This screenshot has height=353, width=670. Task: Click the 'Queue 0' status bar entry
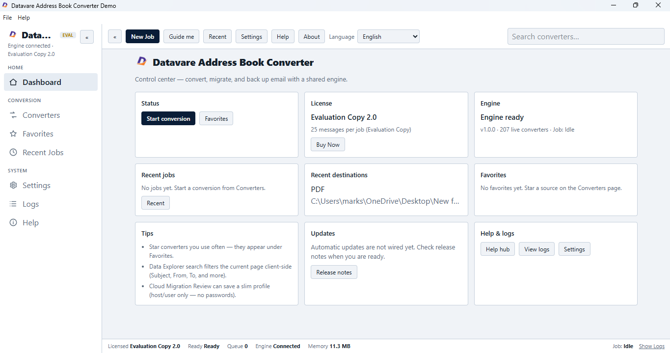point(238,346)
